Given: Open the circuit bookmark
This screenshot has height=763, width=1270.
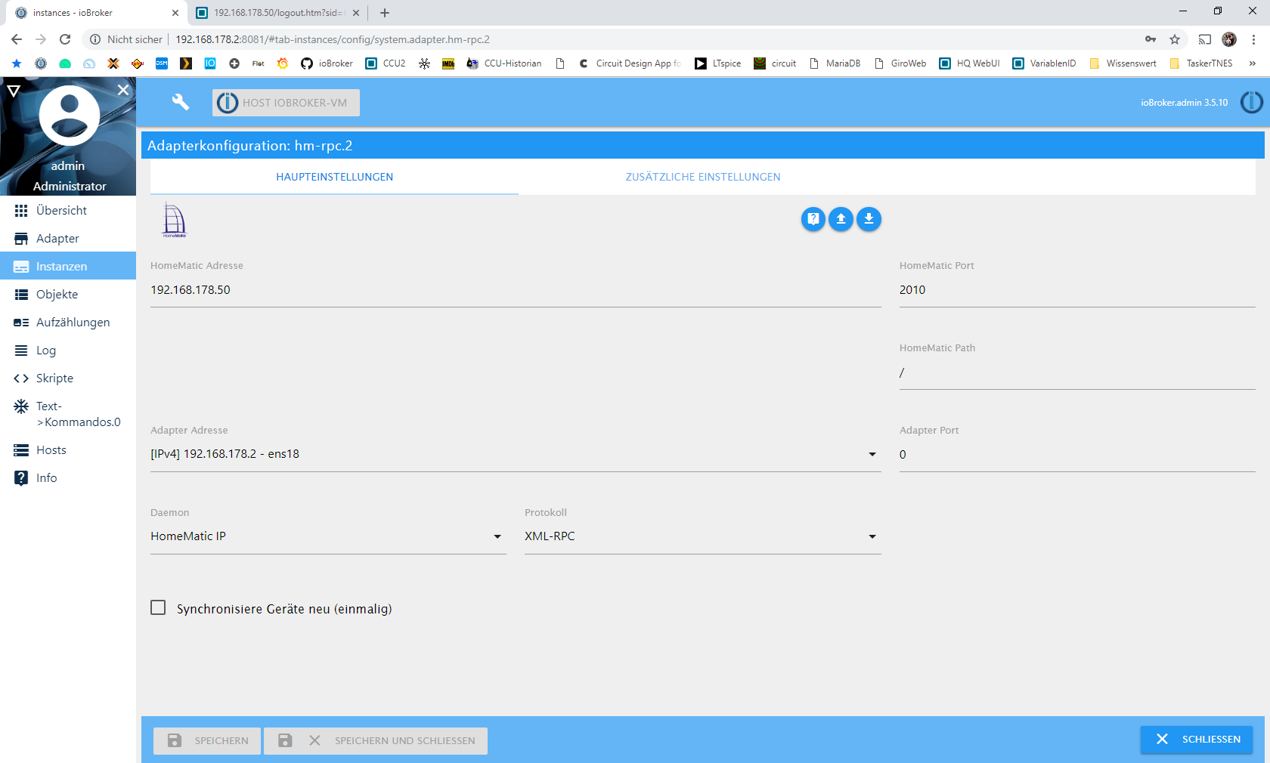Looking at the screenshot, I should pos(775,63).
